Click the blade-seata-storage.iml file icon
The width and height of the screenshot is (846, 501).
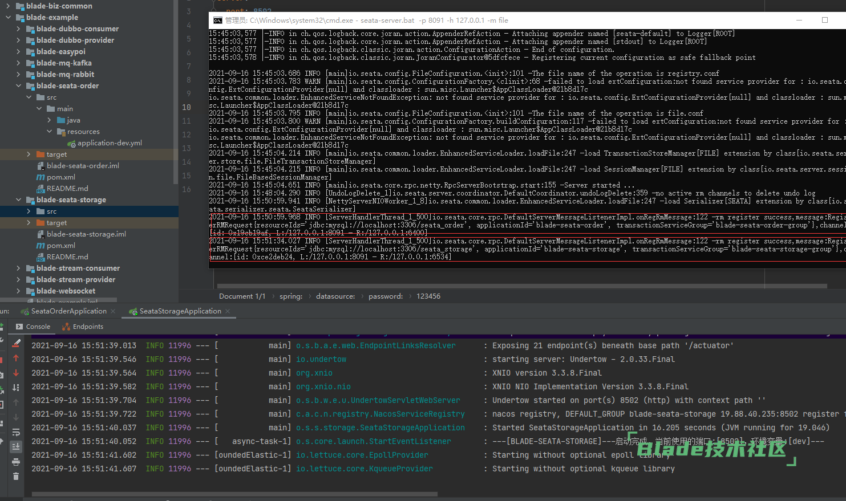41,234
